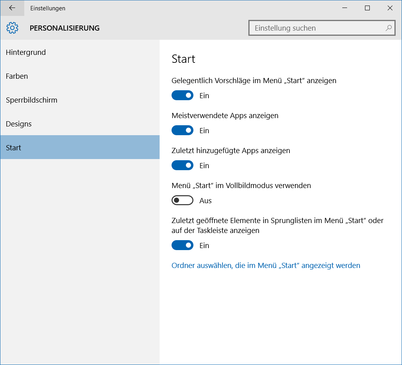Go to Farben in the sidebar
The image size is (402, 365).
[17, 76]
